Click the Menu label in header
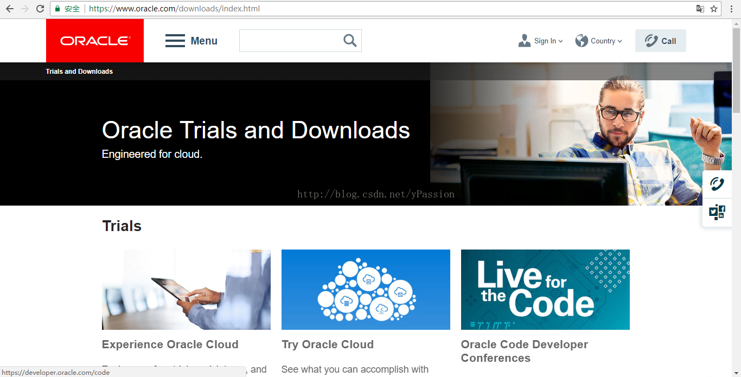The height and width of the screenshot is (377, 741). tap(204, 41)
